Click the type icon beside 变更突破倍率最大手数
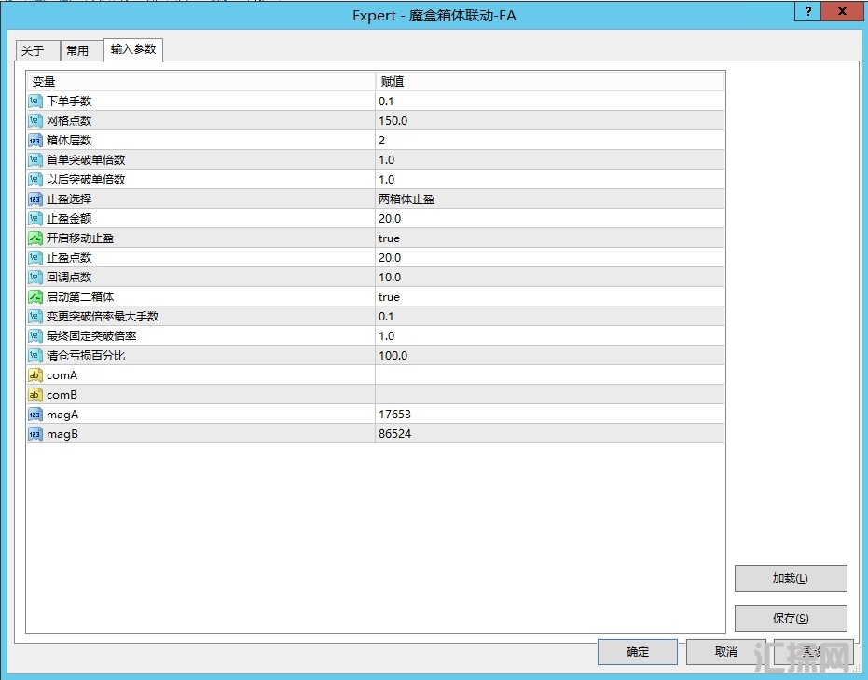The width and height of the screenshot is (868, 680). [x=34, y=317]
